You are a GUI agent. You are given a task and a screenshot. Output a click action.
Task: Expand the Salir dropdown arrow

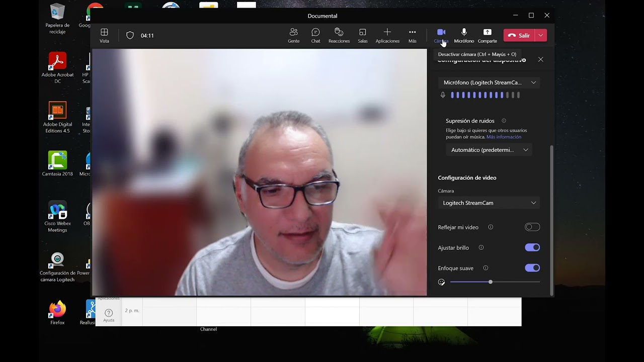[541, 35]
